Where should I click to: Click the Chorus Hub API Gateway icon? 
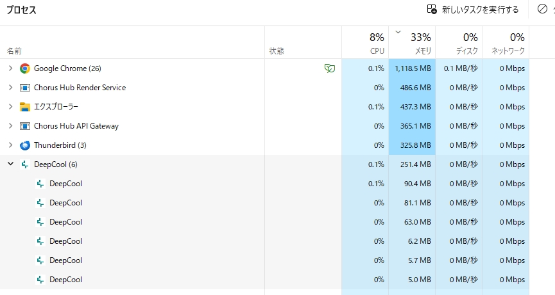[x=25, y=126]
